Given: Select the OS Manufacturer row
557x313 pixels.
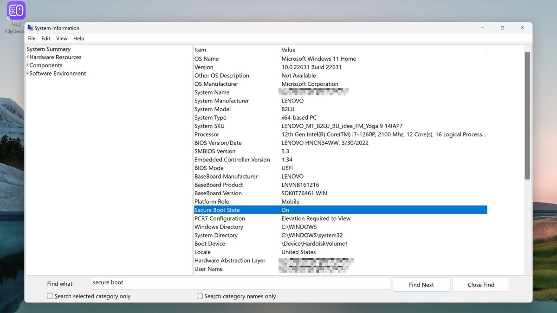Looking at the screenshot, I should coord(340,84).
